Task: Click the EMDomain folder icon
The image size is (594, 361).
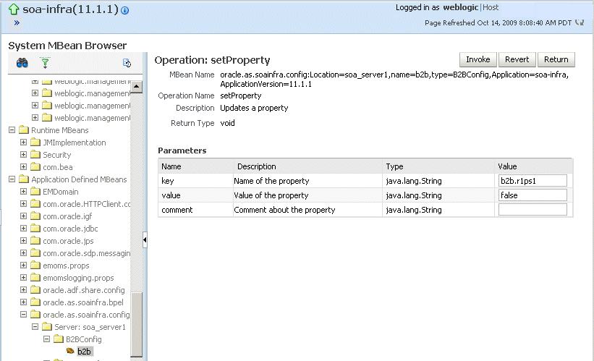Action: [x=35, y=191]
